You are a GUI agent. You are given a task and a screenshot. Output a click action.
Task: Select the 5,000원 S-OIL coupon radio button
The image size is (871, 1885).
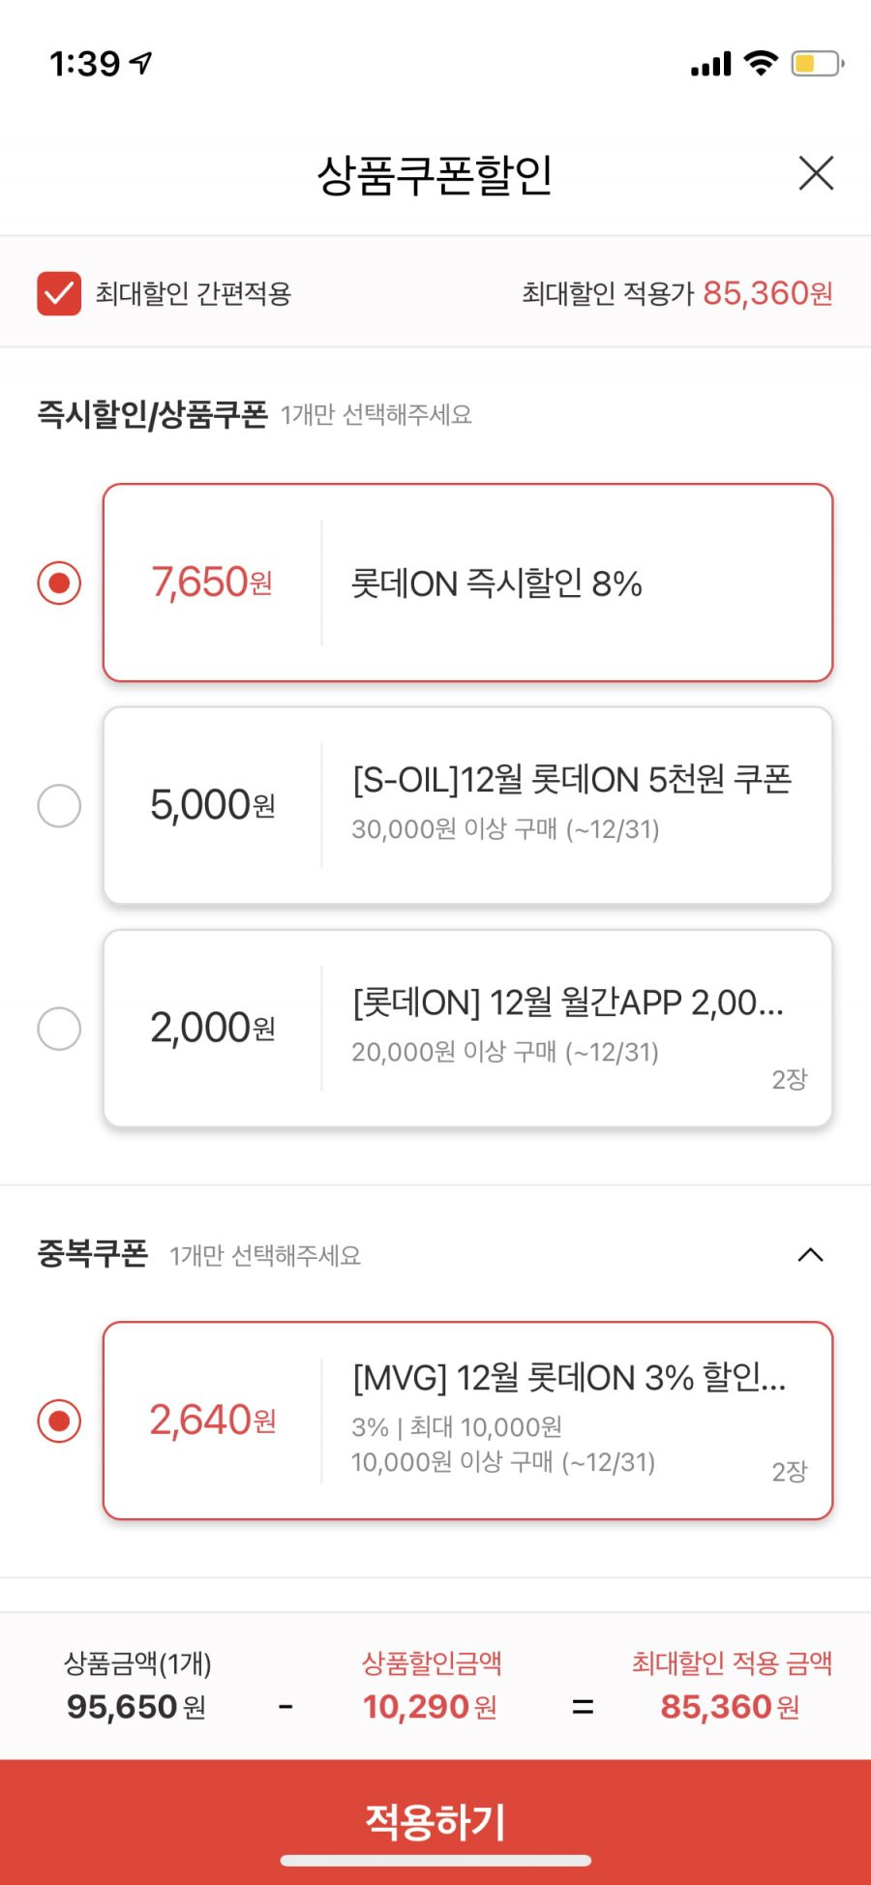point(59,805)
